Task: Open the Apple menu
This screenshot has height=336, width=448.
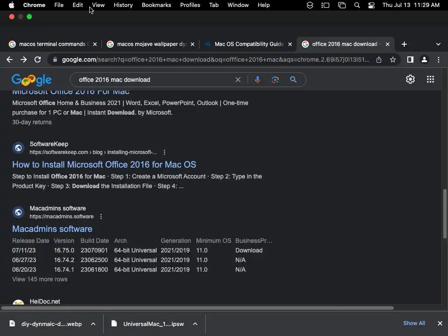Action: 11,5
